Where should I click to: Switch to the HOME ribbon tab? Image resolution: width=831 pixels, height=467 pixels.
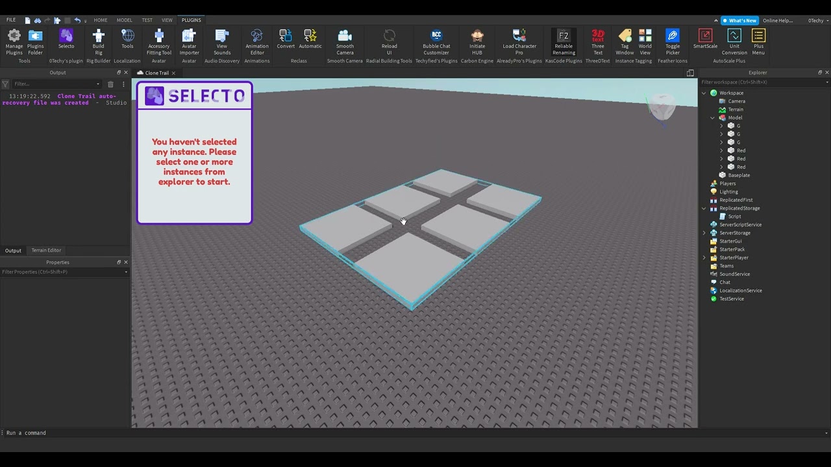click(100, 20)
